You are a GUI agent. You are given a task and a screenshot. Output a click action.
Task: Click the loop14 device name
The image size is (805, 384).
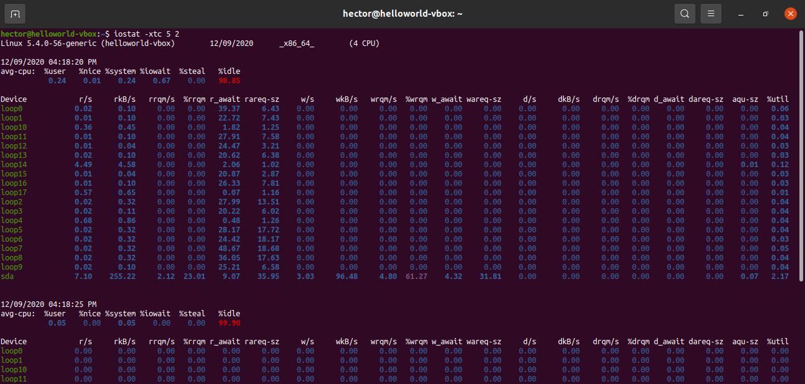pos(14,165)
